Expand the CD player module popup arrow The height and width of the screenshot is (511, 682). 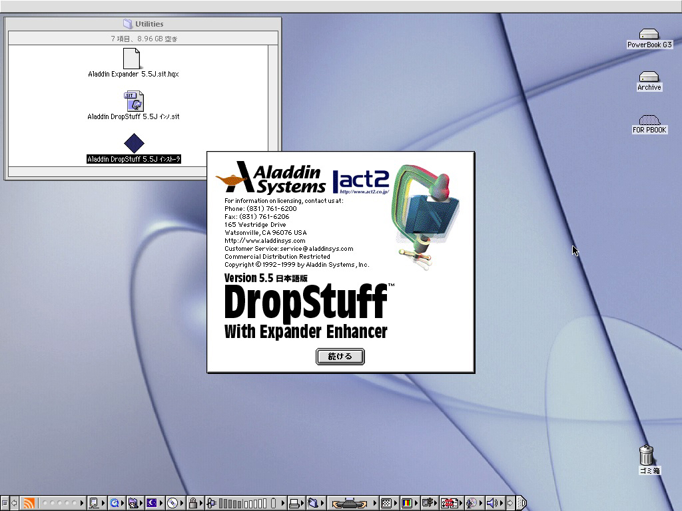tap(182, 503)
